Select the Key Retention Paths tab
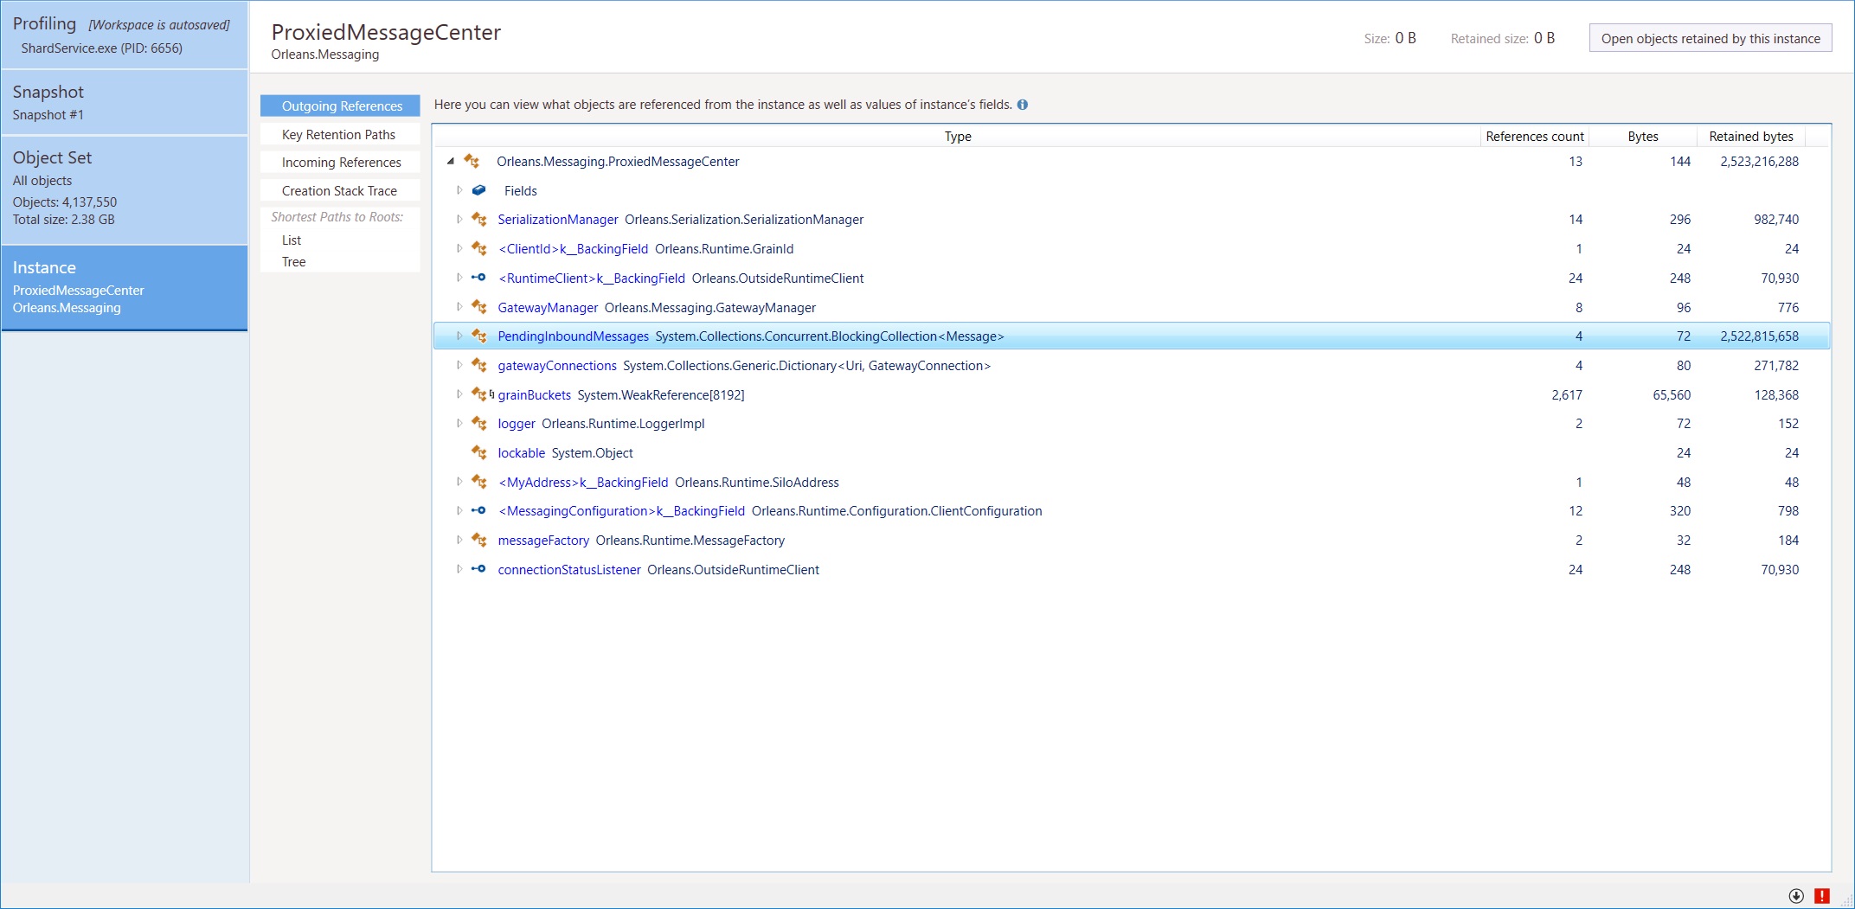1855x909 pixels. (340, 134)
